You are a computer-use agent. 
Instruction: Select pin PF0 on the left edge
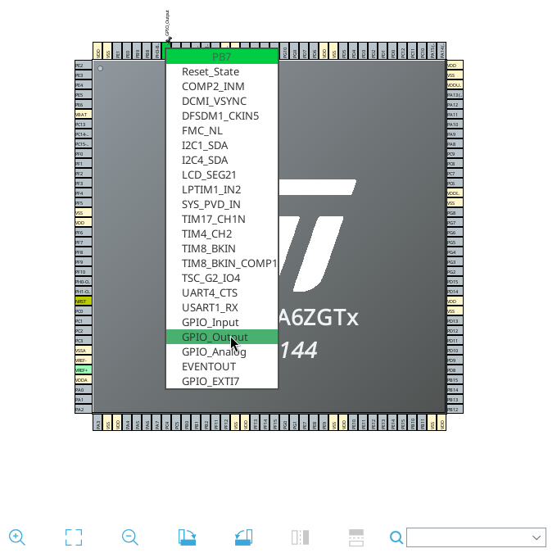pyautogui.click(x=83, y=154)
